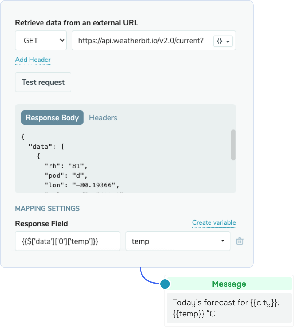This screenshot has width=294, height=327.
Task: Click the Create variable link
Action: [x=214, y=222]
